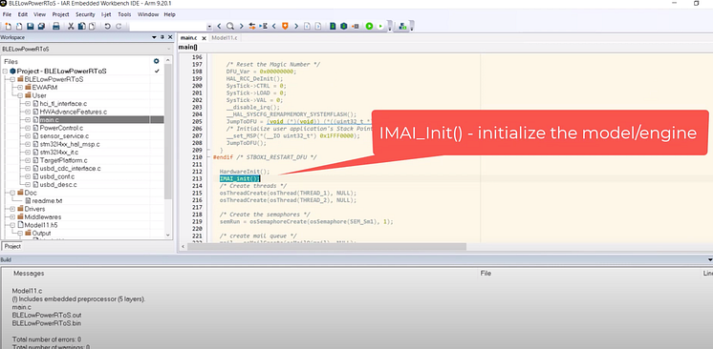
Task: Undo the last edit
Action: pos(107,27)
